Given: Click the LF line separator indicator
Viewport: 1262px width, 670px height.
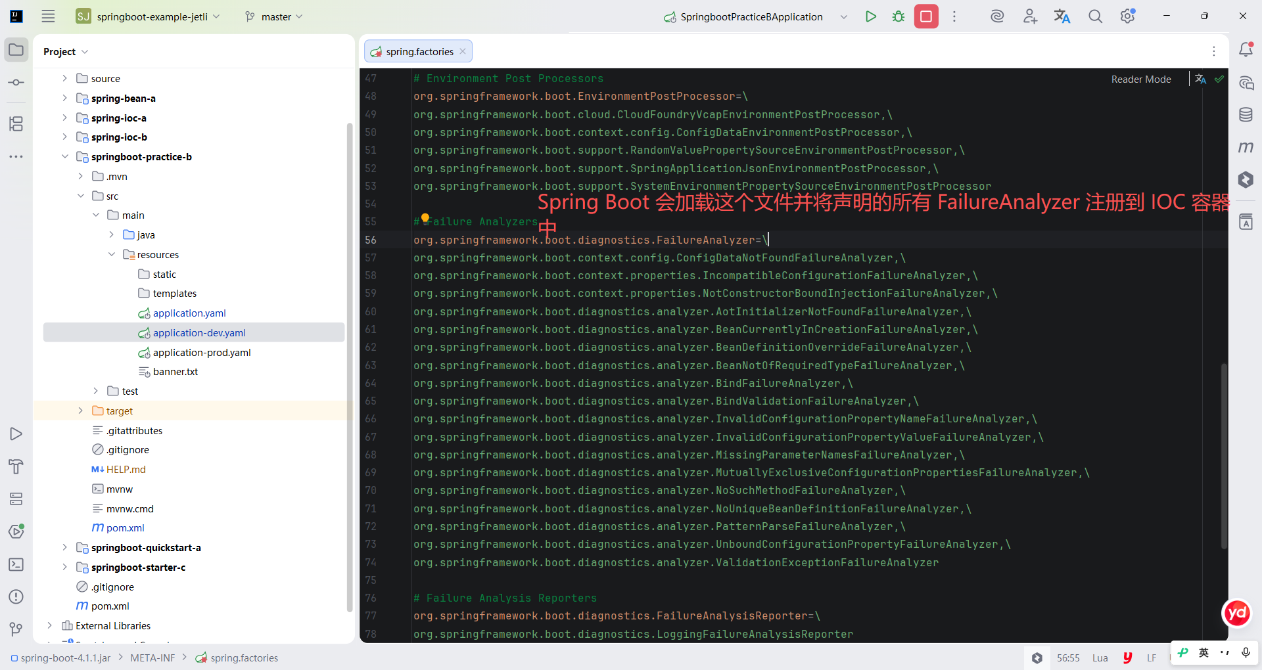Looking at the screenshot, I should [1152, 658].
